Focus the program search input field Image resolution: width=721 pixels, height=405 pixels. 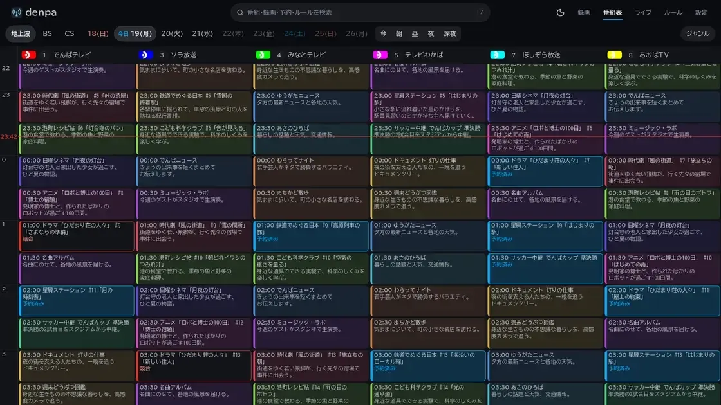[360, 12]
